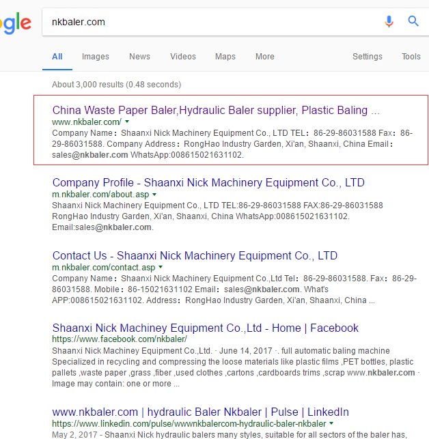429x439 pixels.
Task: Click the partially visible Google logo
Action: pos(16,23)
